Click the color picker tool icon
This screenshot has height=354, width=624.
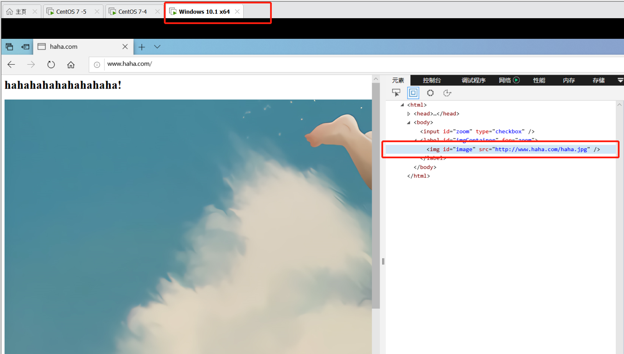coord(430,93)
